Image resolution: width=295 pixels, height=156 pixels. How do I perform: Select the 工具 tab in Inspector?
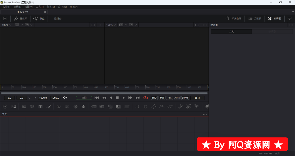tap(231, 31)
